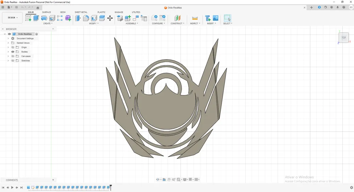The image size is (354, 192).
Task: Select the Orbit navigation tool
Action: point(158,180)
